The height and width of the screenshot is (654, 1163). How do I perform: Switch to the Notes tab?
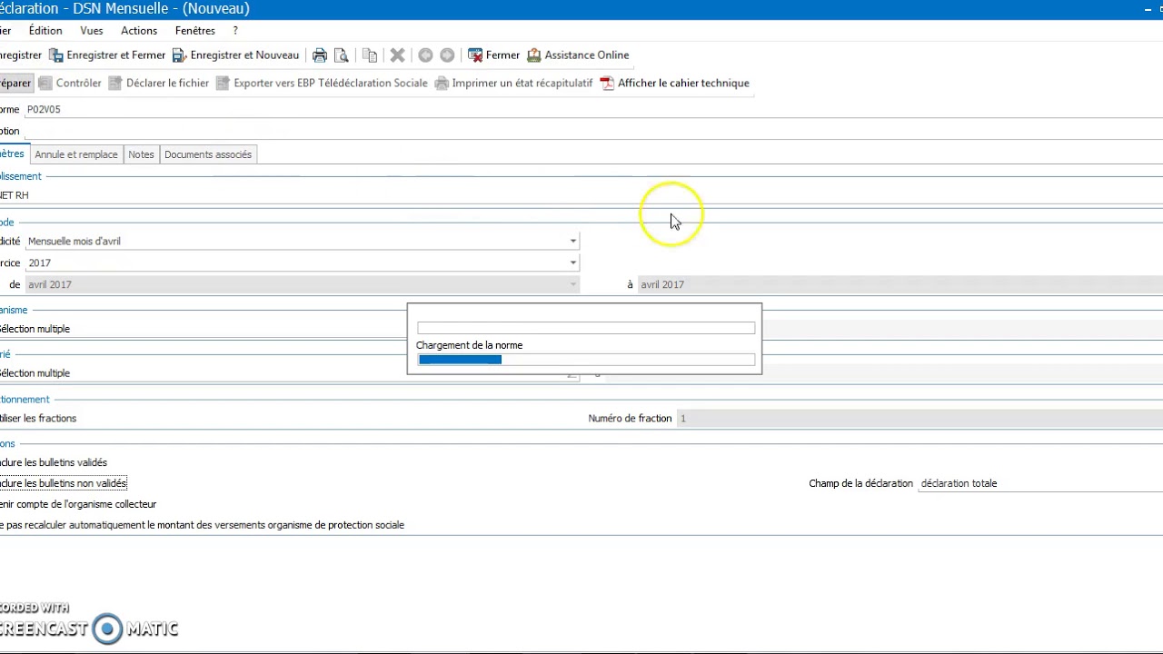click(141, 154)
